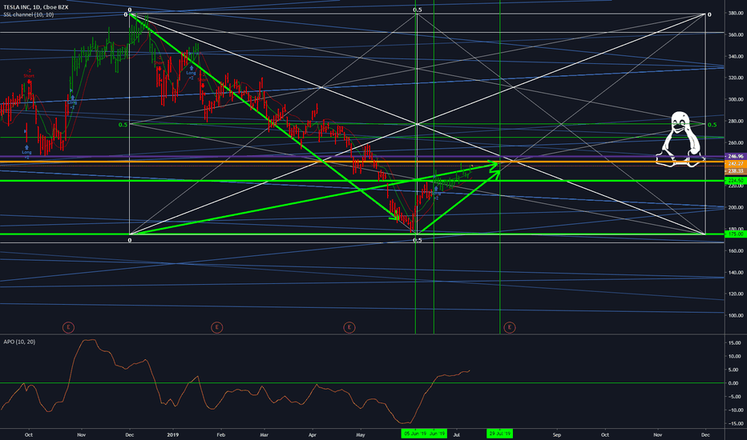Screen dimensions: 747x440
Task: Click the Apr label on the time axis
Action: click(313, 434)
